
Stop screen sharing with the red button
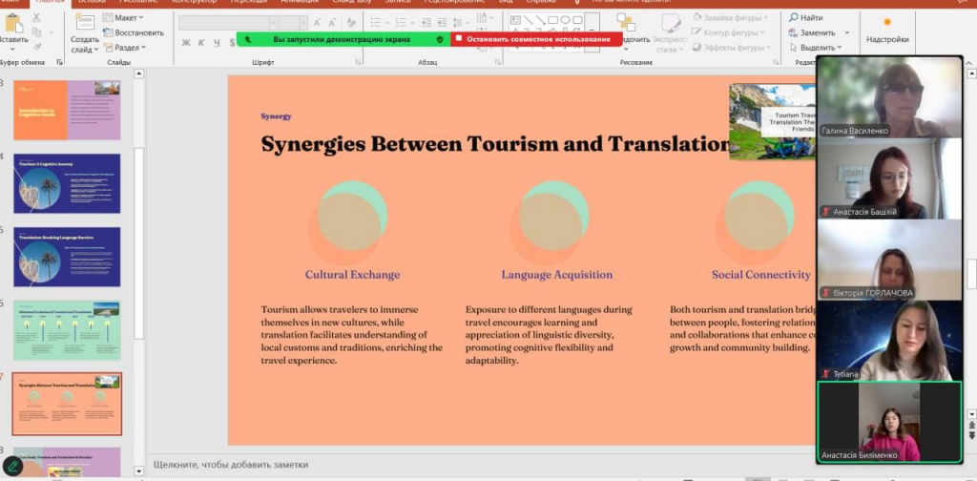point(535,39)
